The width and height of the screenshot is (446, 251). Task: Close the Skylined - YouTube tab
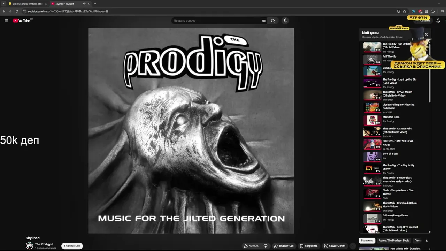[x=89, y=3]
